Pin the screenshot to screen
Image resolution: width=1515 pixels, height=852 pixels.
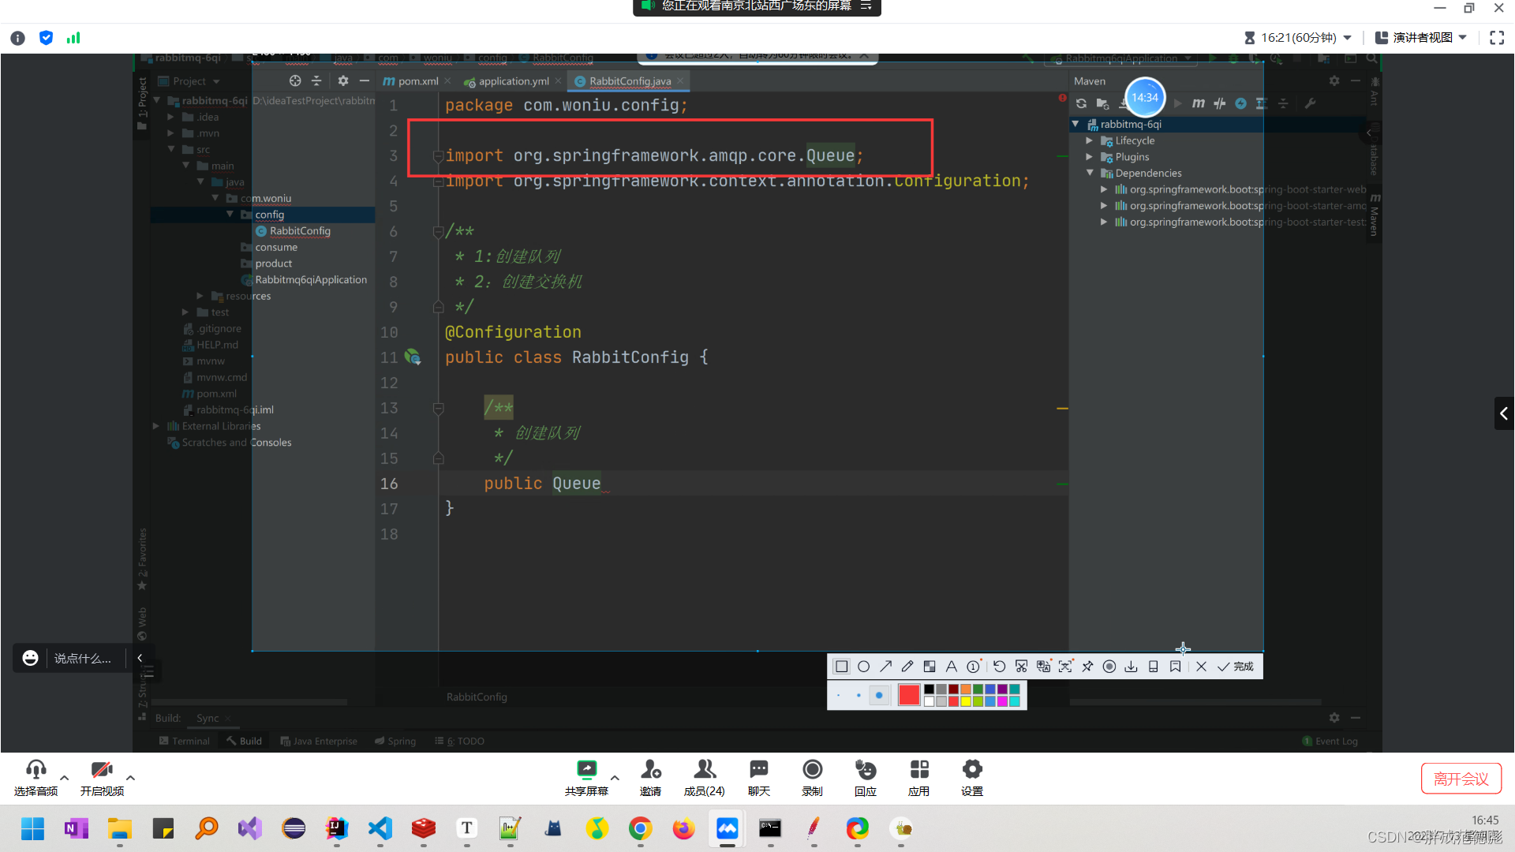1087,667
